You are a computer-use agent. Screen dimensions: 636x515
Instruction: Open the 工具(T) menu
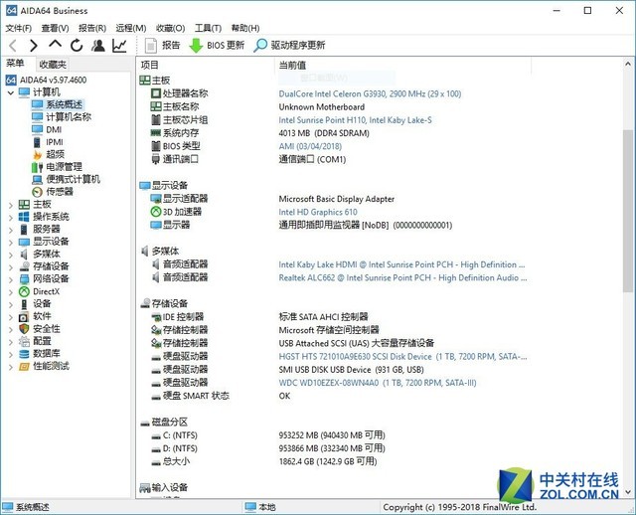(x=208, y=28)
